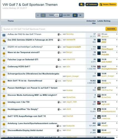
Task: Open author profile bjoern_krueger in thread column
Action: click(72, 76)
